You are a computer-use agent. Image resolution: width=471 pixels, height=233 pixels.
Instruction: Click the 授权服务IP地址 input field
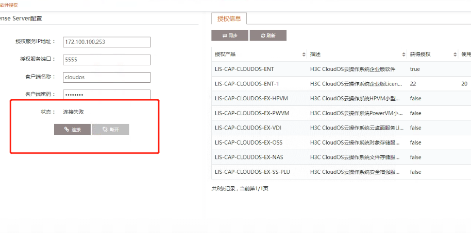107,42
